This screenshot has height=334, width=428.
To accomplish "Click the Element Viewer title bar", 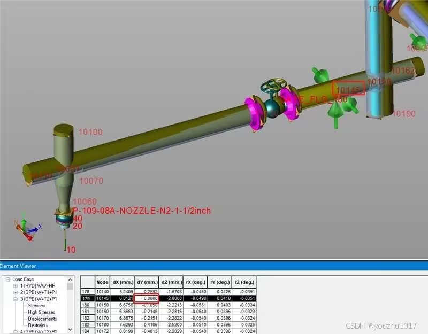I will pos(214,266).
